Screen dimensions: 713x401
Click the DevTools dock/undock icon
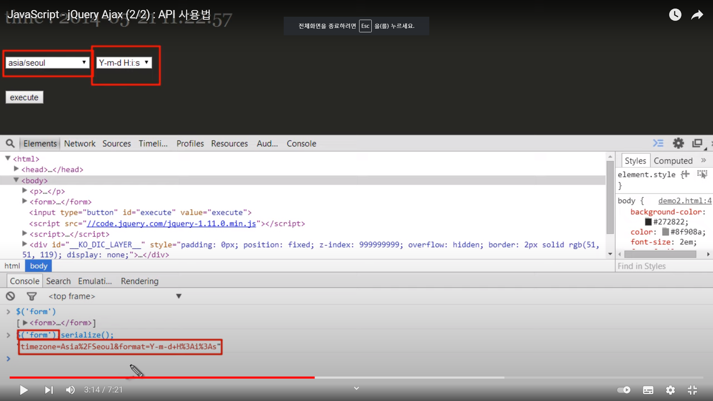pos(697,143)
